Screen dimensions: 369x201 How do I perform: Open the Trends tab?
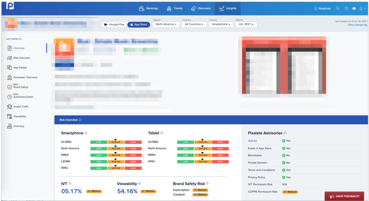coord(175,9)
